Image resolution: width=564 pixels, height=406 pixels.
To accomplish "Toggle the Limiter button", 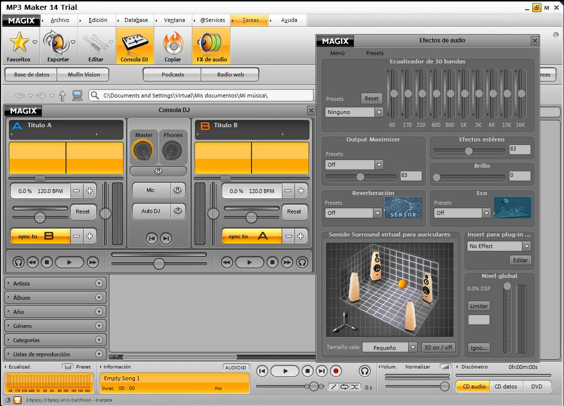I will pyautogui.click(x=479, y=306).
